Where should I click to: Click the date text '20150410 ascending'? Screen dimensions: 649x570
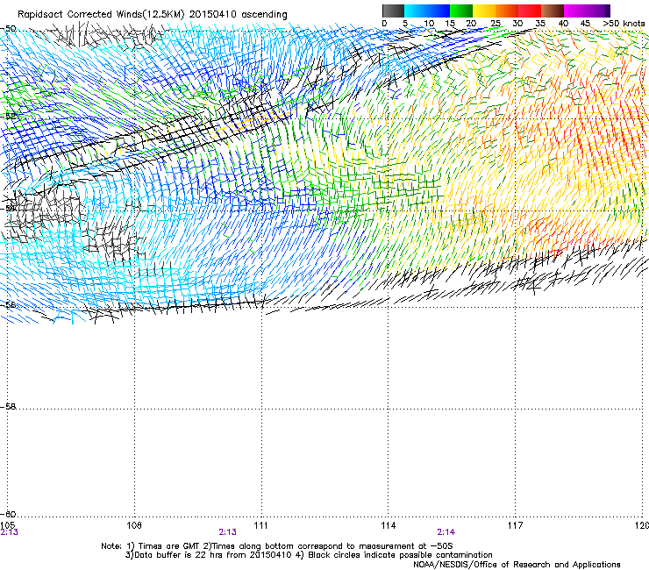(x=239, y=15)
